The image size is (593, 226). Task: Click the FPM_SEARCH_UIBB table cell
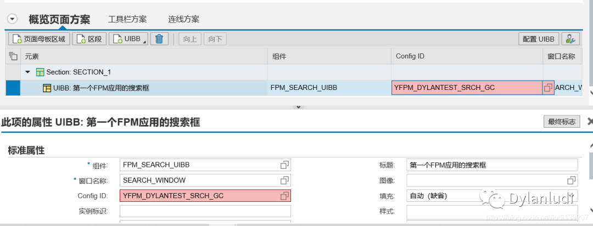[x=329, y=88]
